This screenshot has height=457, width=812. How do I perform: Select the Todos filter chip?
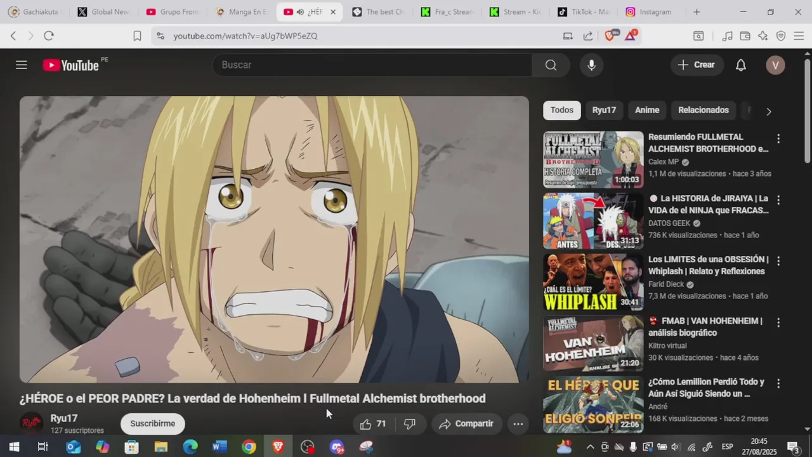click(x=561, y=110)
